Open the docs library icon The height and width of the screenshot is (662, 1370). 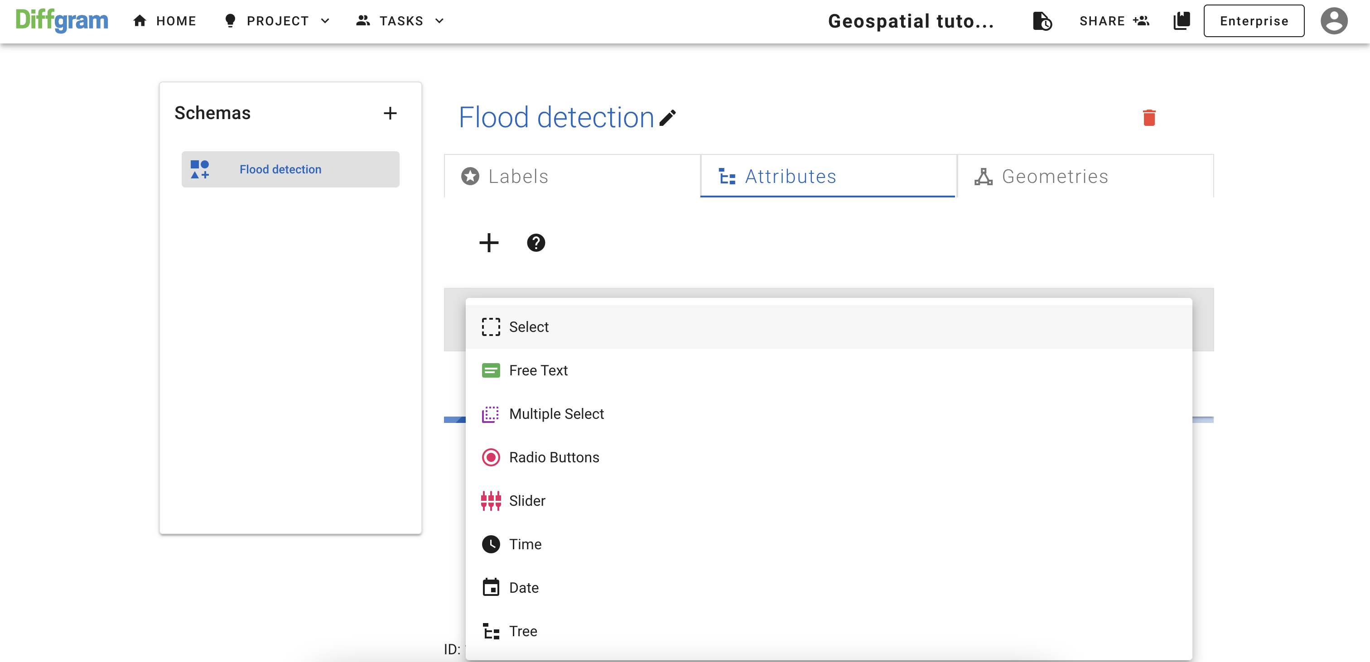tap(1181, 21)
